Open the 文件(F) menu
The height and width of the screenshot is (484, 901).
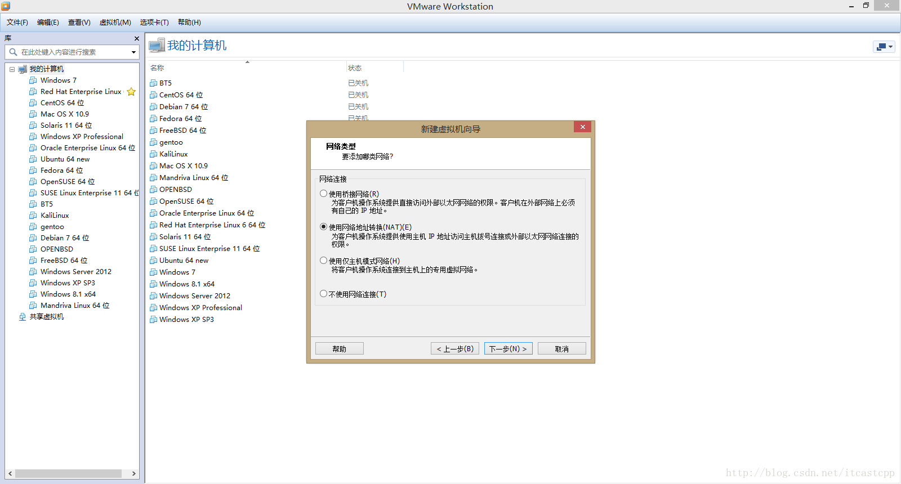pos(17,23)
